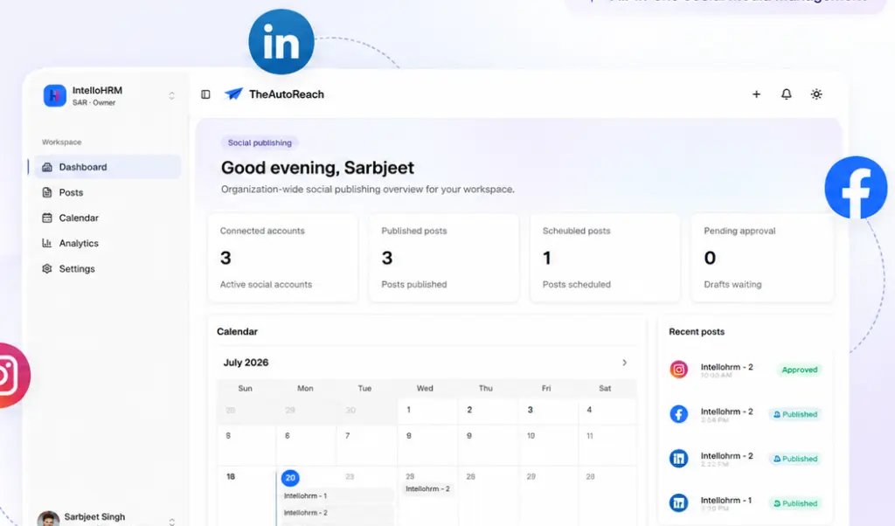Viewport: 895px width, 526px height.
Task: Click TheAutoReach paper plane logo
Action: 233,94
